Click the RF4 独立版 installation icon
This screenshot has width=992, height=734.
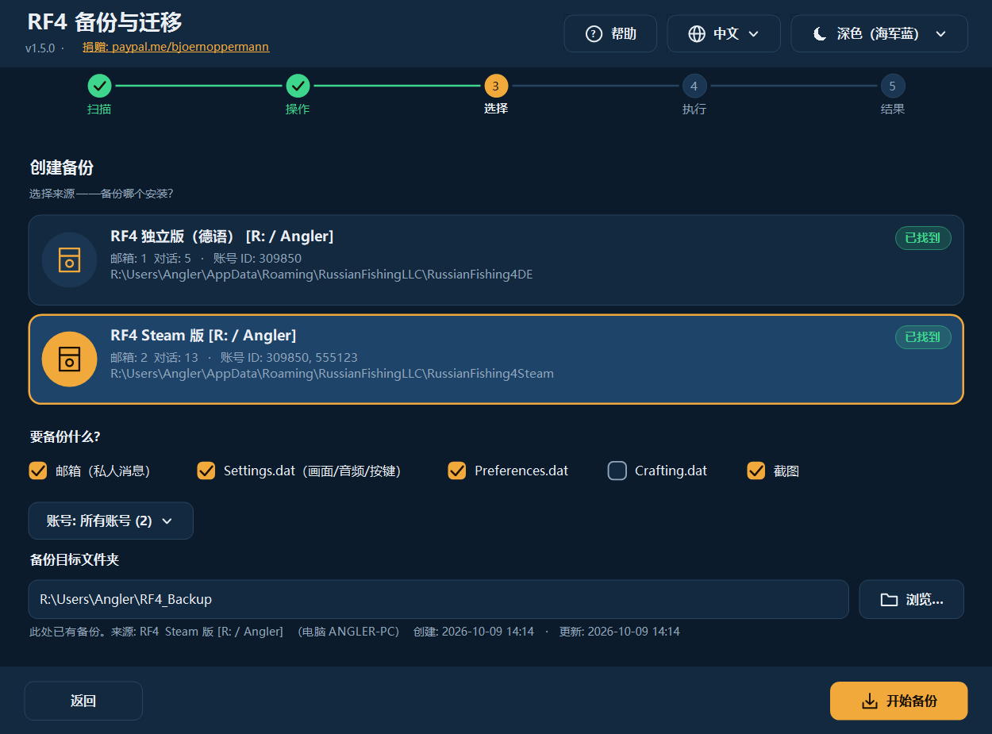point(69,259)
